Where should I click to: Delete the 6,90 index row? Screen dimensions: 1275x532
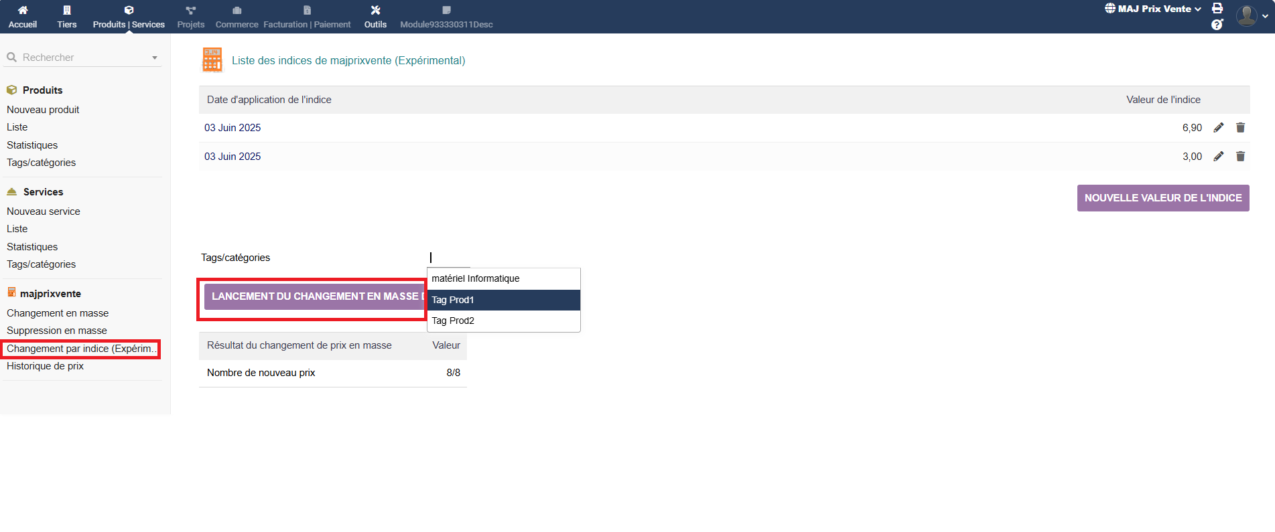1240,128
